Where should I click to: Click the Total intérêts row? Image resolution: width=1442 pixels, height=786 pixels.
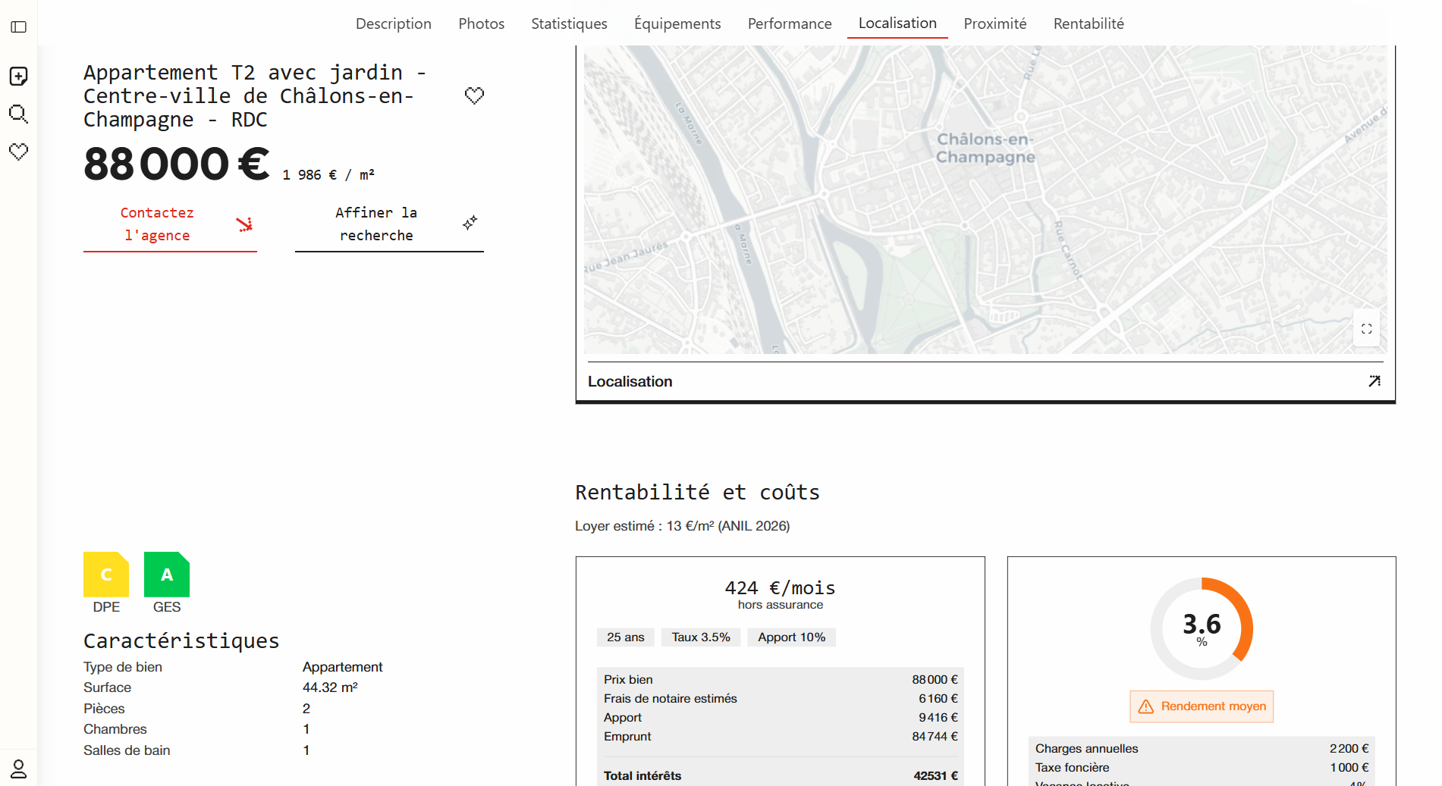781,775
